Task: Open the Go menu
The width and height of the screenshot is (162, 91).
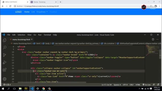Action: pos(35,35)
